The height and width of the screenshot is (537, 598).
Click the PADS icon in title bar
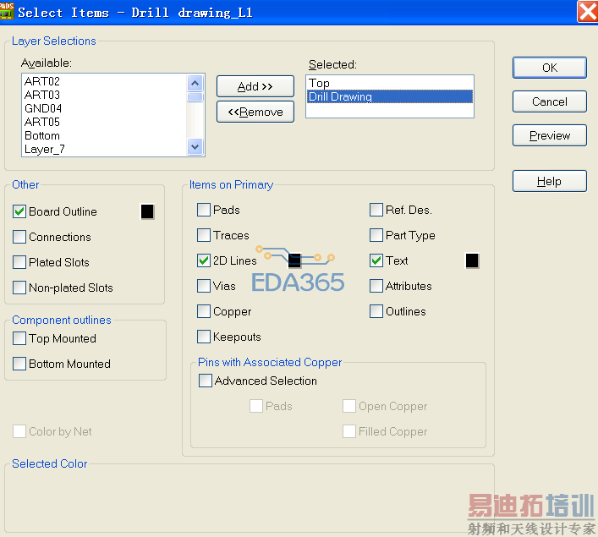tap(7, 12)
